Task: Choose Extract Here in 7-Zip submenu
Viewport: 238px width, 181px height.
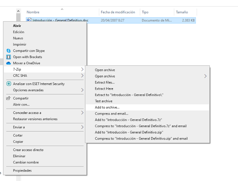Action: pyautogui.click(x=147, y=89)
